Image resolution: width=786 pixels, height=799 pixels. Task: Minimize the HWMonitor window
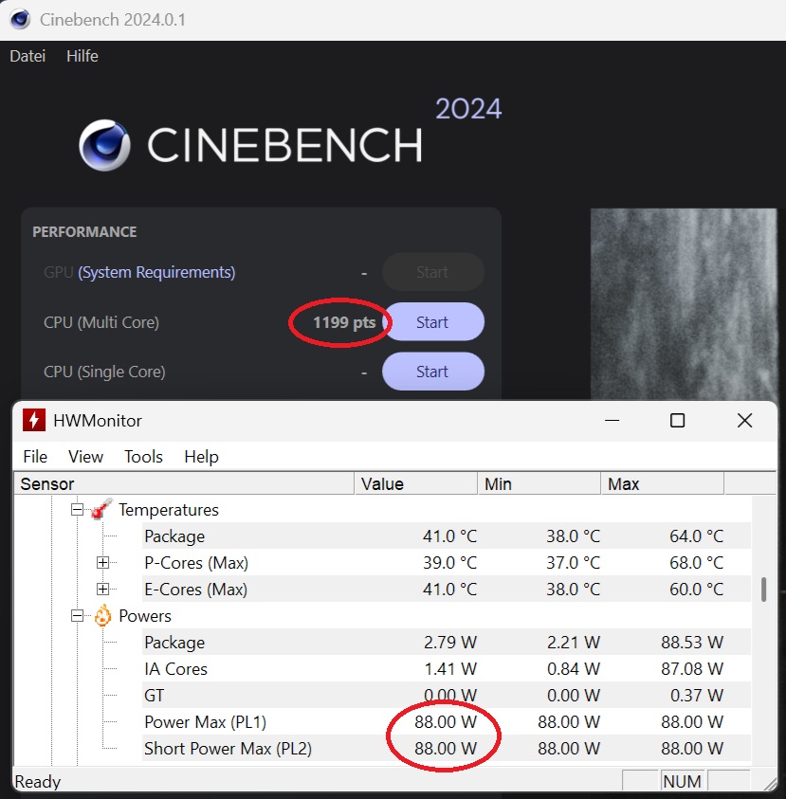point(612,421)
